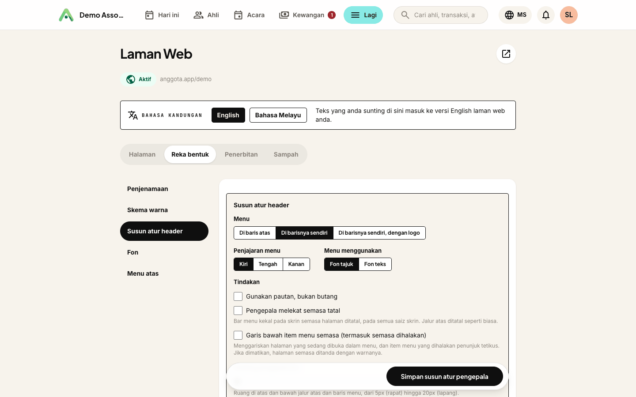Choose Di barisnya sendiri, dengan logo
Screen dimensions: 636x397
point(379,233)
